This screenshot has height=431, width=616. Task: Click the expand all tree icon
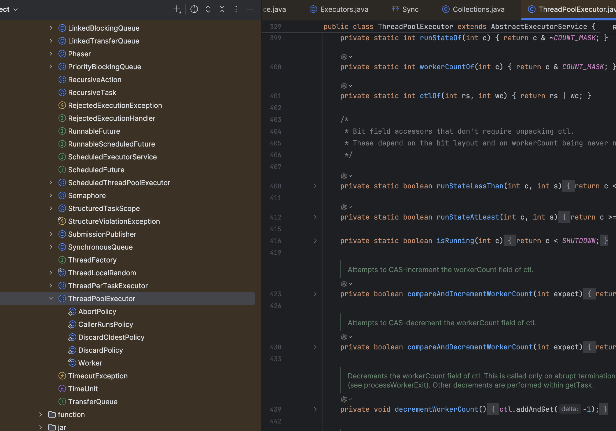(208, 9)
